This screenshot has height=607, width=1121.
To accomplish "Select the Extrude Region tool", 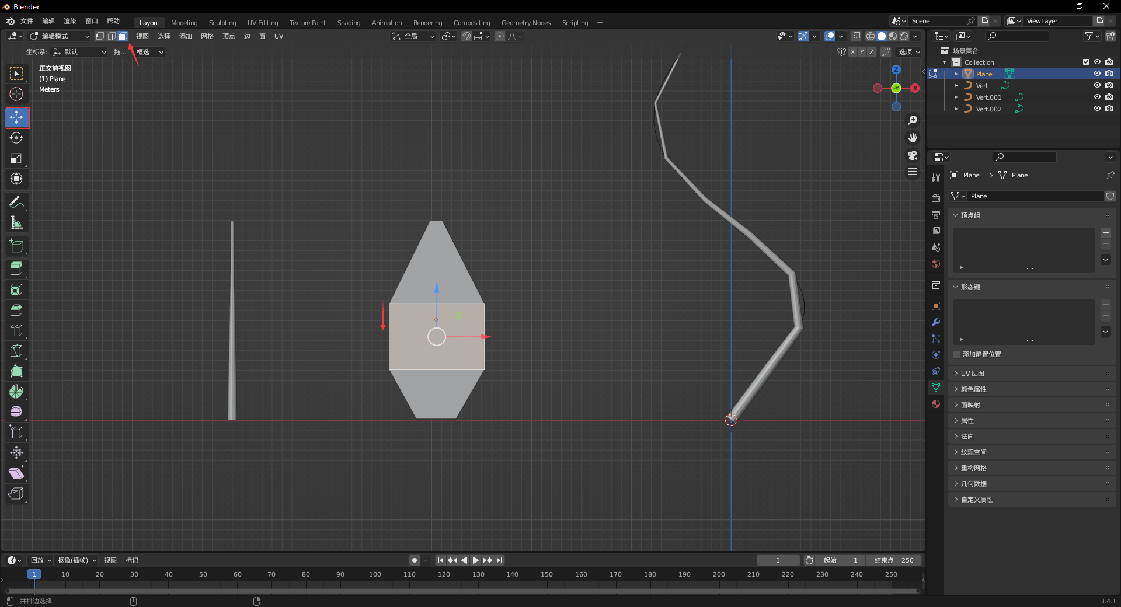I will [16, 269].
